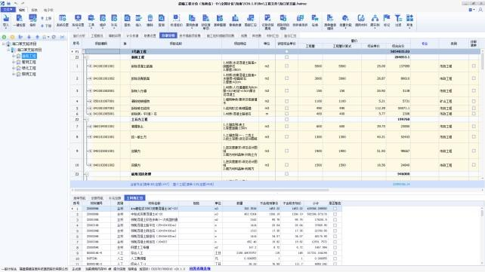Switch to the 报表 ribbon tab
The height and width of the screenshot is (272, 485).
(x=34, y=11)
